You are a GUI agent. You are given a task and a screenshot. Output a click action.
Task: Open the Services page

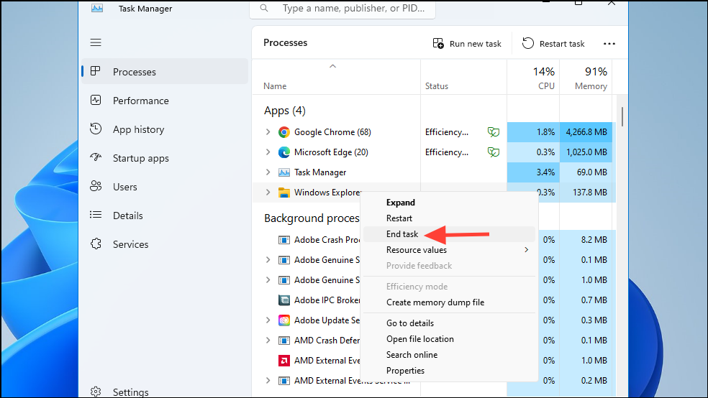tap(164, 244)
